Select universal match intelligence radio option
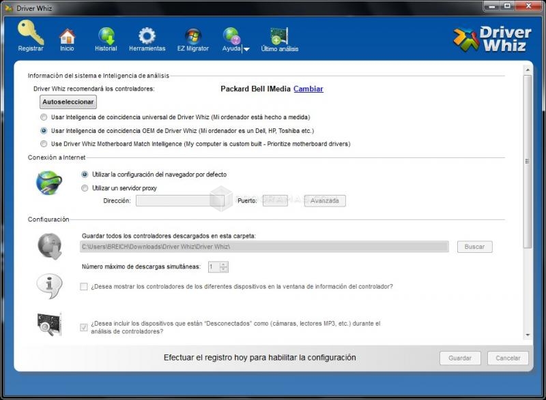Image resolution: width=546 pixels, height=400 pixels. click(x=44, y=117)
